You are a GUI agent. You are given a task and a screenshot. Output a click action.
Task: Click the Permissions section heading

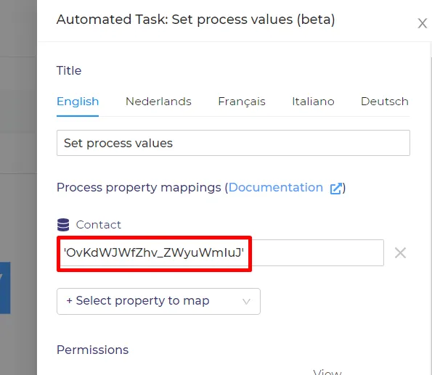pos(93,350)
